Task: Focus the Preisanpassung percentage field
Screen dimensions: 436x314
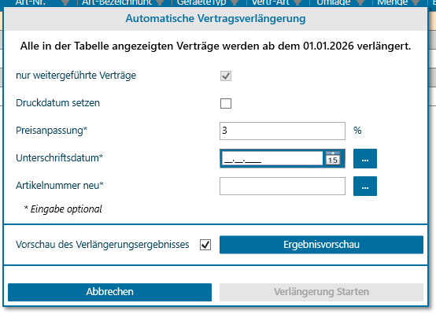Action: click(283, 131)
